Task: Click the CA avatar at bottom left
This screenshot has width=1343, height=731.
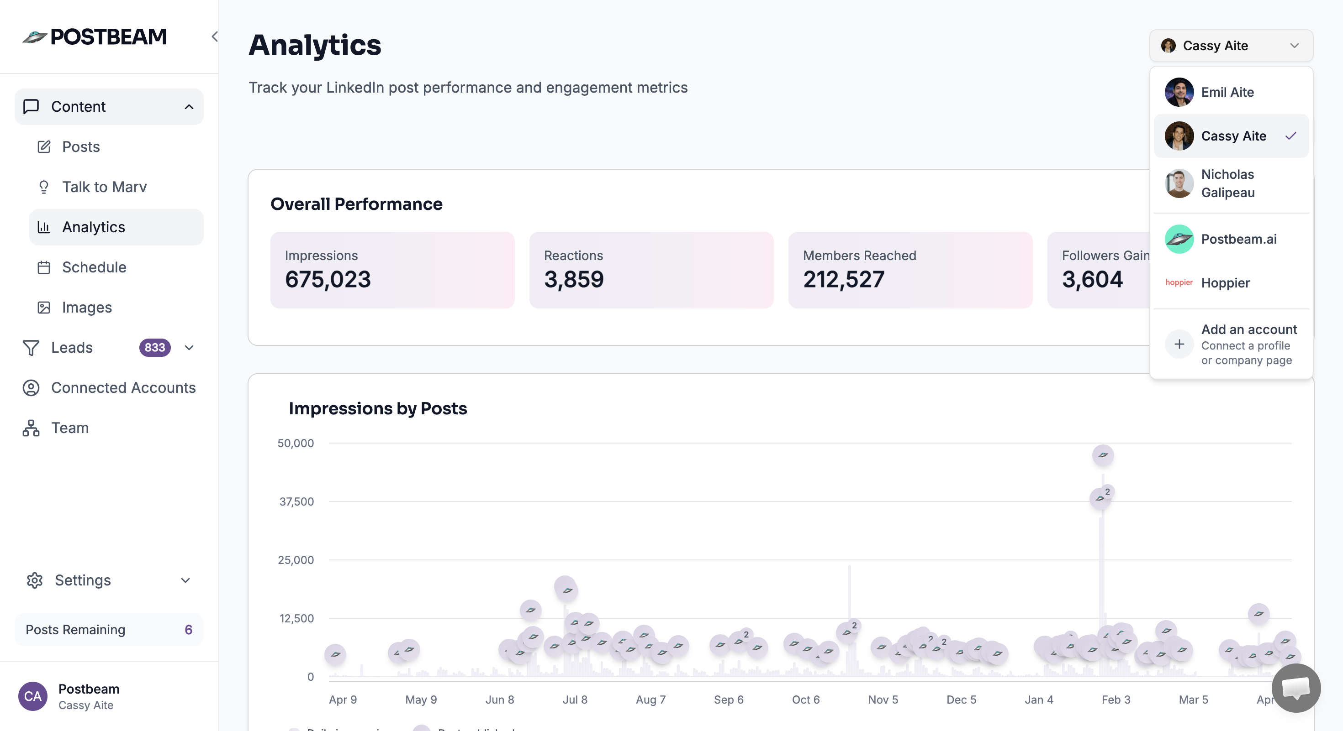Action: [x=32, y=696]
